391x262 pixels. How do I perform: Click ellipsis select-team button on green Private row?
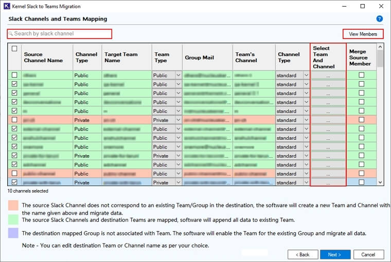coord(328,156)
